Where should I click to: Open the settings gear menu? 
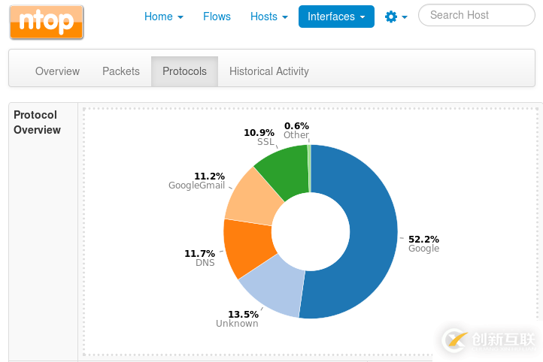(x=396, y=17)
